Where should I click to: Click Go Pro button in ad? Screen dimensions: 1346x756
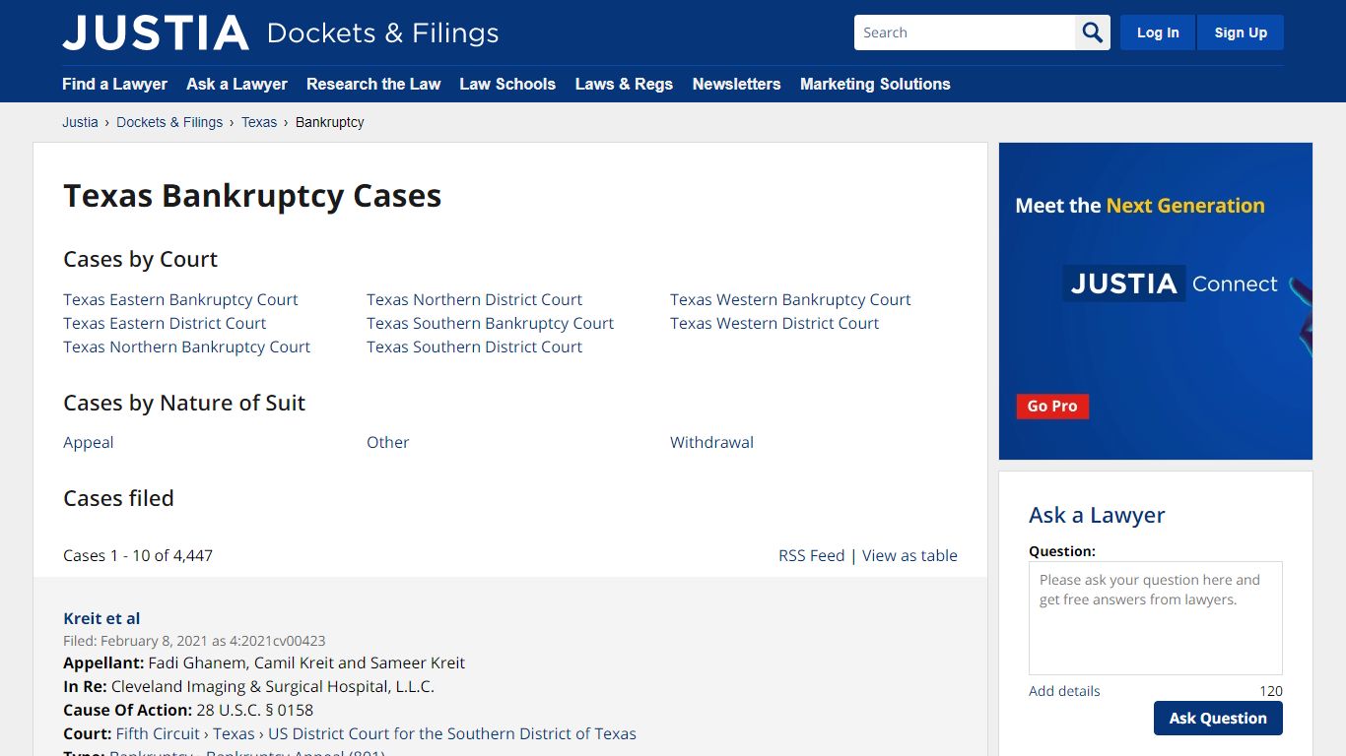[1052, 406]
